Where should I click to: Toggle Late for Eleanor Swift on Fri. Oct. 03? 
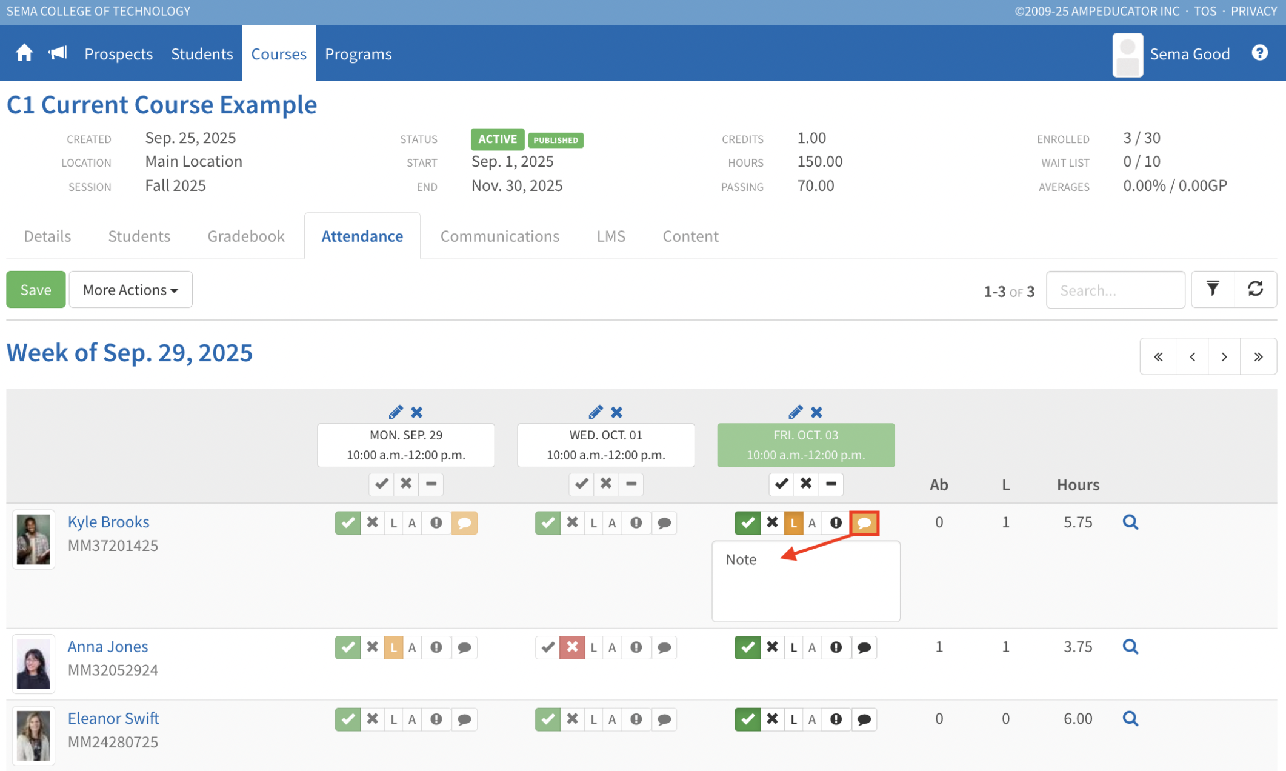click(793, 719)
